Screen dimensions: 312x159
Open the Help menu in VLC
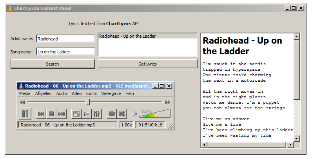pyautogui.click(x=129, y=93)
